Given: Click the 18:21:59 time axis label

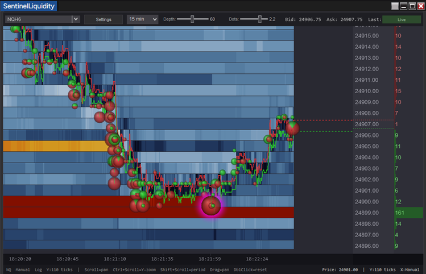Looking at the screenshot, I should tap(209, 259).
